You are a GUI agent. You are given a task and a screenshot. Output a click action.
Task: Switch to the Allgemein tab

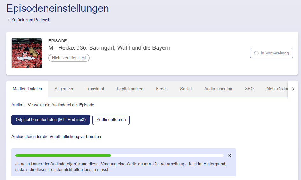64,89
